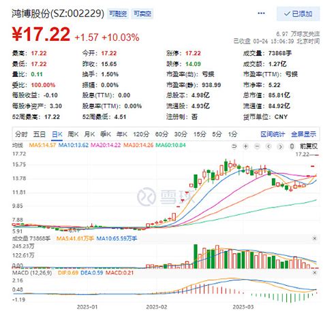Click the MA5:14.57 legend label
The height and width of the screenshot is (311, 323).
tap(42, 145)
